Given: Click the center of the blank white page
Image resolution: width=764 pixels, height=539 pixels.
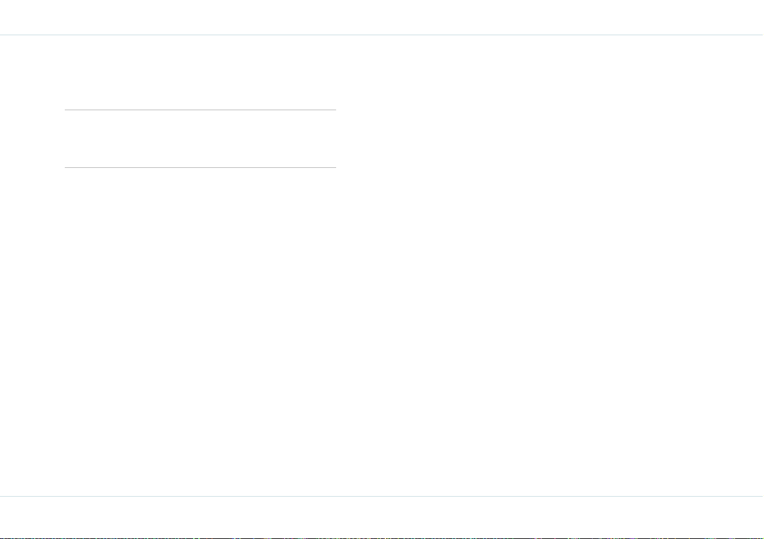Looking at the screenshot, I should [x=382, y=265].
